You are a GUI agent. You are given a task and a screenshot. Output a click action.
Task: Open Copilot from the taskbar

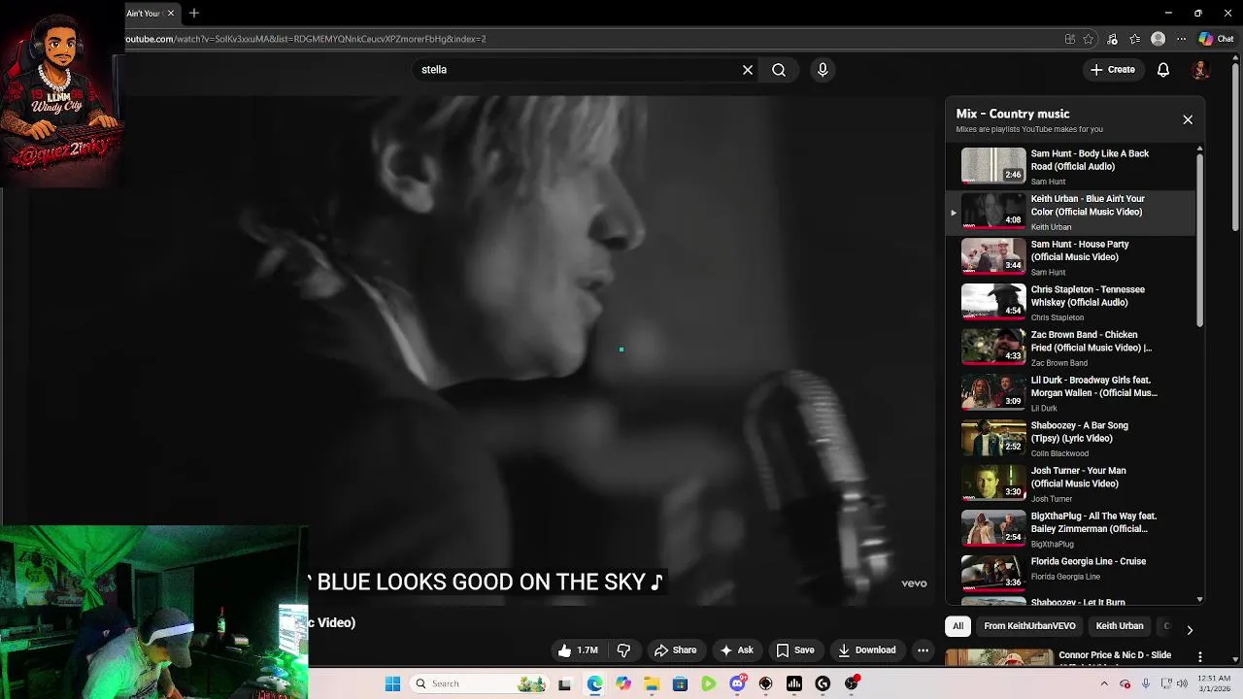point(623,683)
